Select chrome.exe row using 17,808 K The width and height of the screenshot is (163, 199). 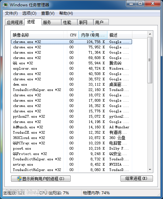72,100
